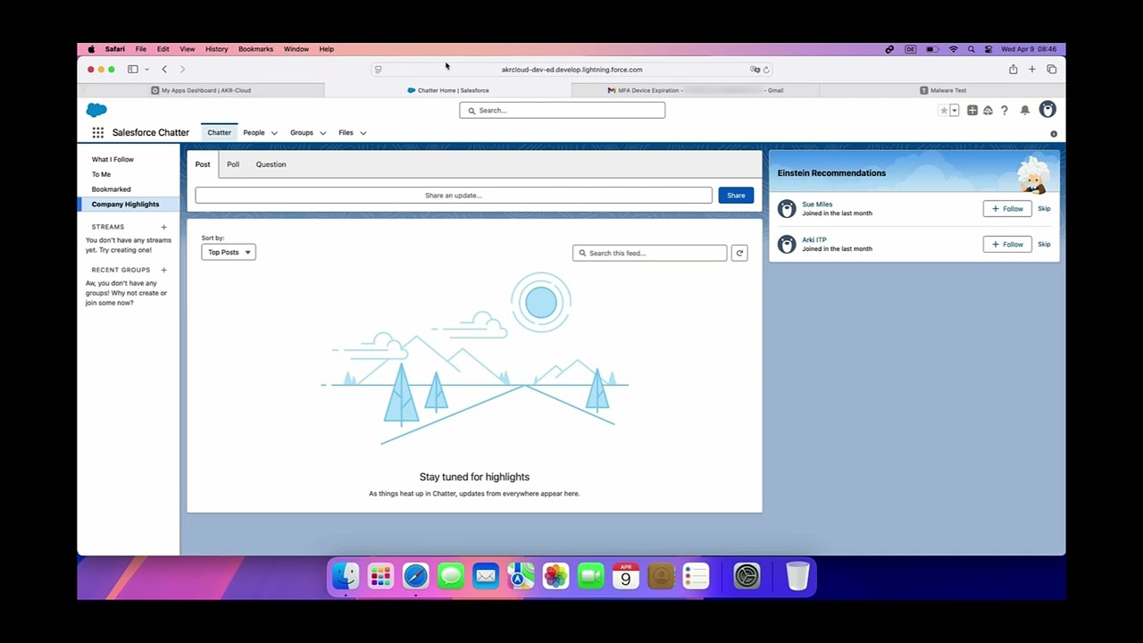Click the Safari address bar URL
The height and width of the screenshot is (643, 1143).
[x=571, y=70]
